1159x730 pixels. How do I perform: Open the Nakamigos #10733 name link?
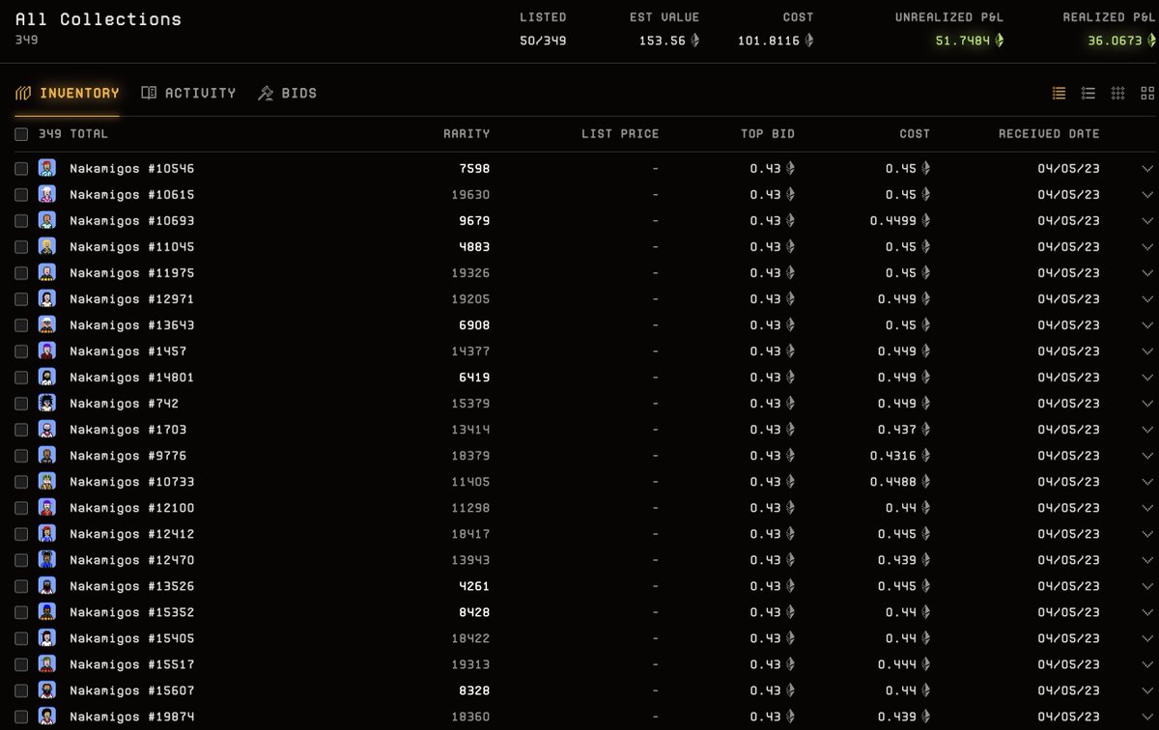pyautogui.click(x=131, y=481)
